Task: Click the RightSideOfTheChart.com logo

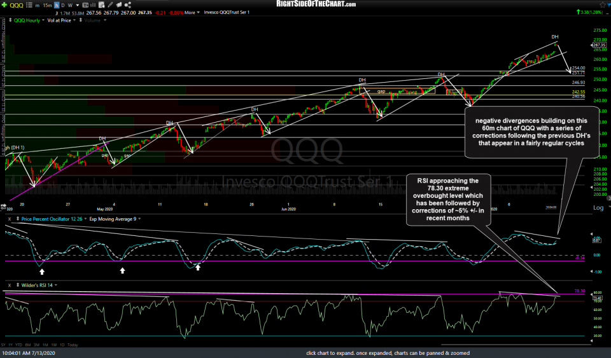Action: click(x=316, y=4)
